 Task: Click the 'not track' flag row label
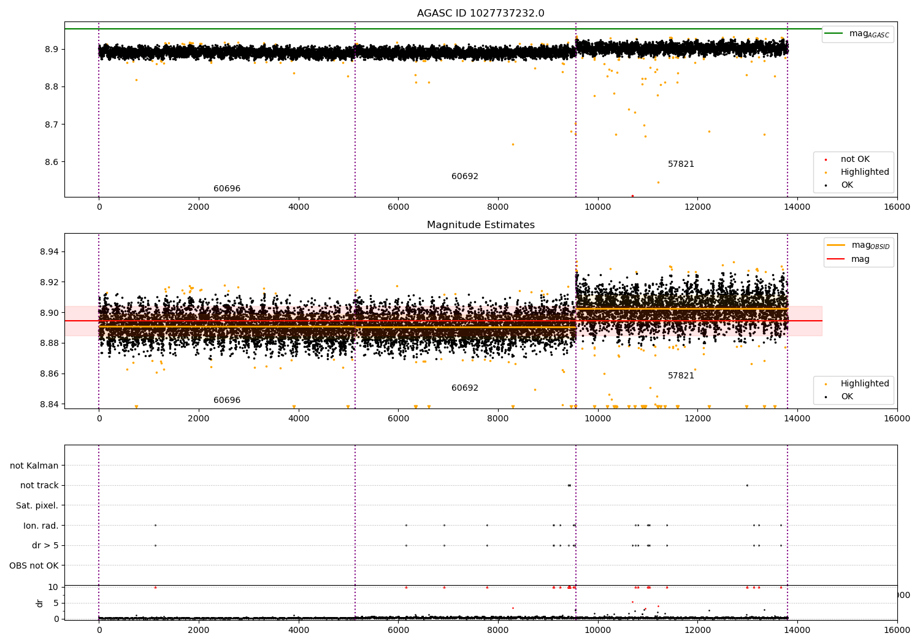point(39,486)
